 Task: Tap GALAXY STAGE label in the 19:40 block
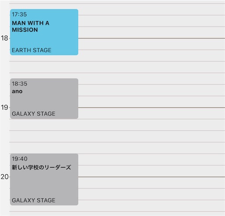(x=33, y=200)
